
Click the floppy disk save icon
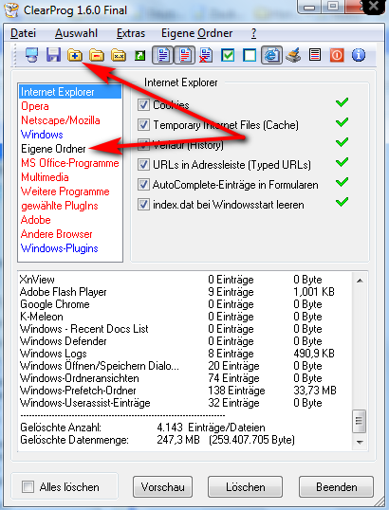click(x=53, y=55)
